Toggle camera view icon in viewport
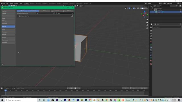The height and width of the screenshot is (102, 182). click(147, 25)
